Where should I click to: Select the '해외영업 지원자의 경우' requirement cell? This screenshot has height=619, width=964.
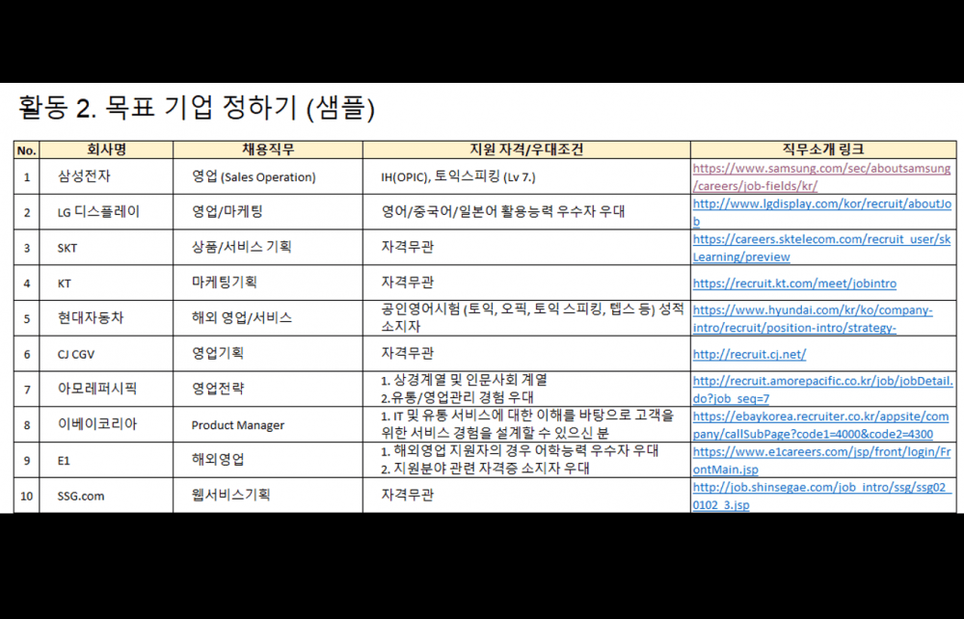[526, 460]
